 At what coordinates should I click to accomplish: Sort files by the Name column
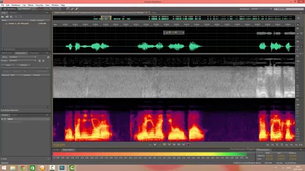click(x=4, y=20)
